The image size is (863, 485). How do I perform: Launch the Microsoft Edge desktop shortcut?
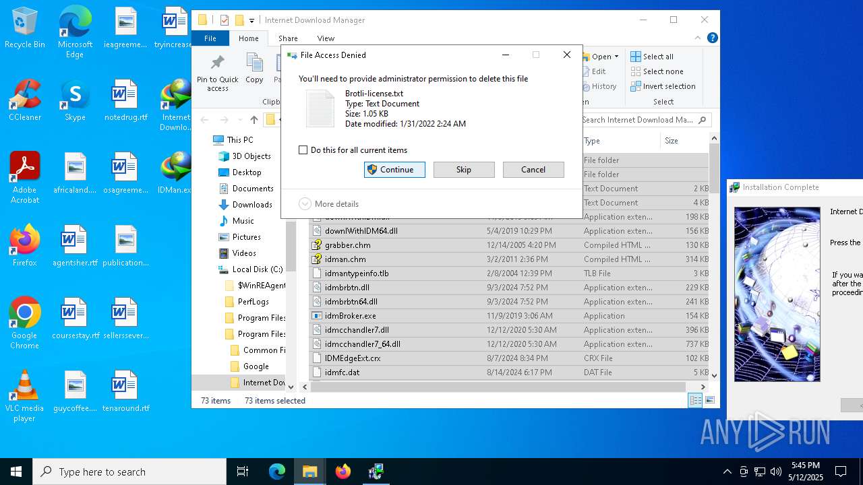coord(75,32)
